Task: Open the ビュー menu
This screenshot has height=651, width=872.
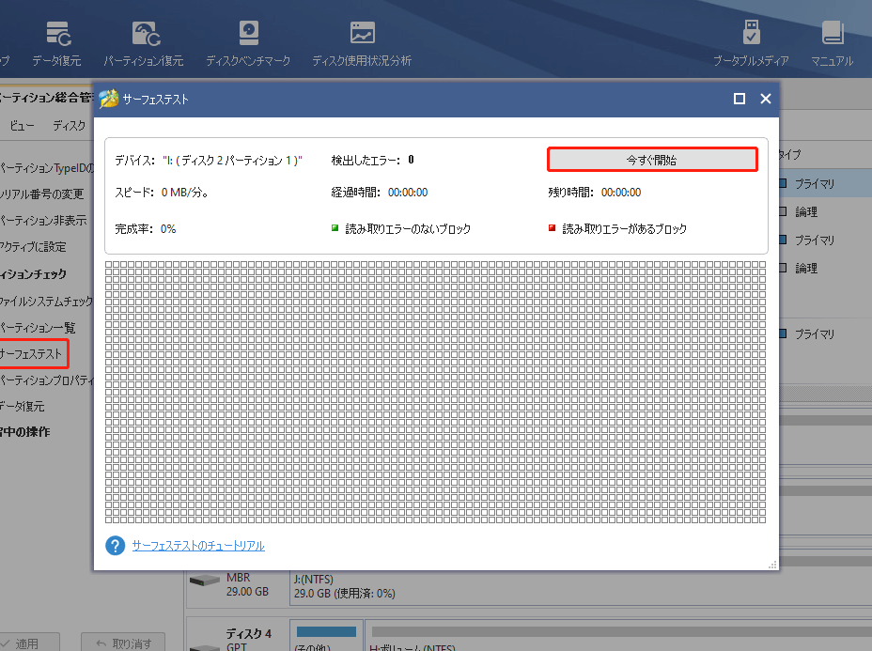Action: (x=23, y=125)
